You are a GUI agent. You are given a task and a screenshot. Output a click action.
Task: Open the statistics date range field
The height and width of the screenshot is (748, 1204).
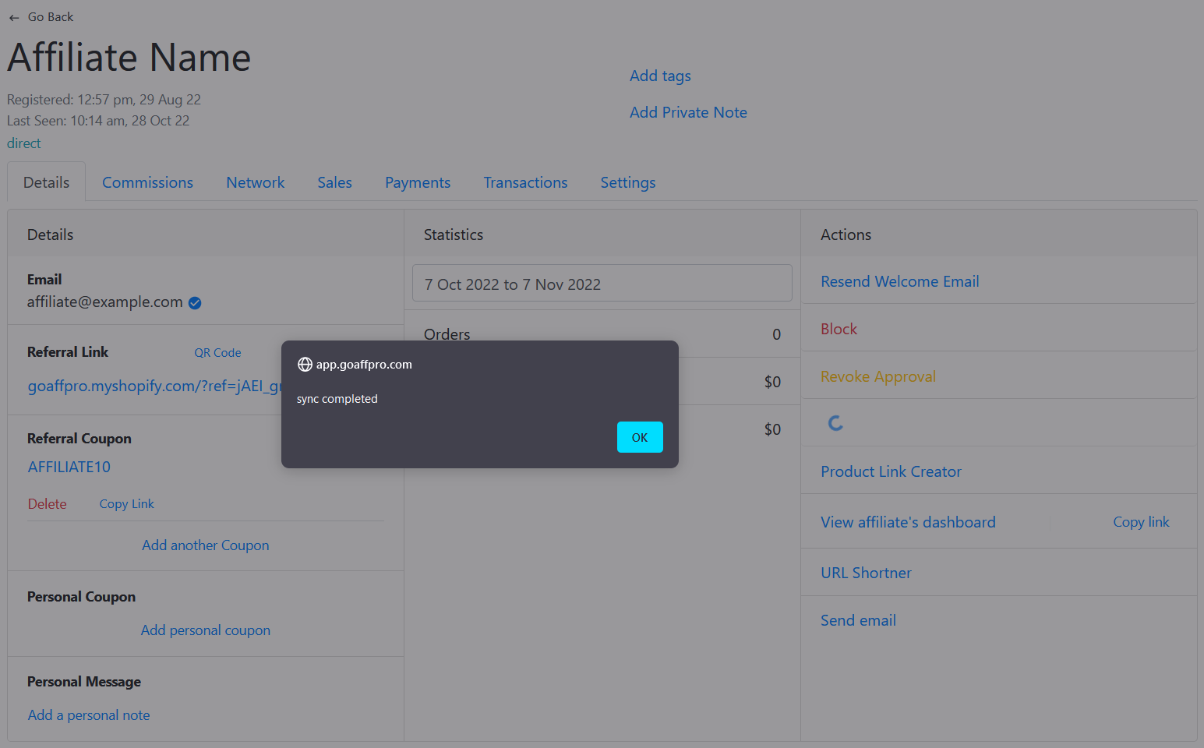[602, 284]
